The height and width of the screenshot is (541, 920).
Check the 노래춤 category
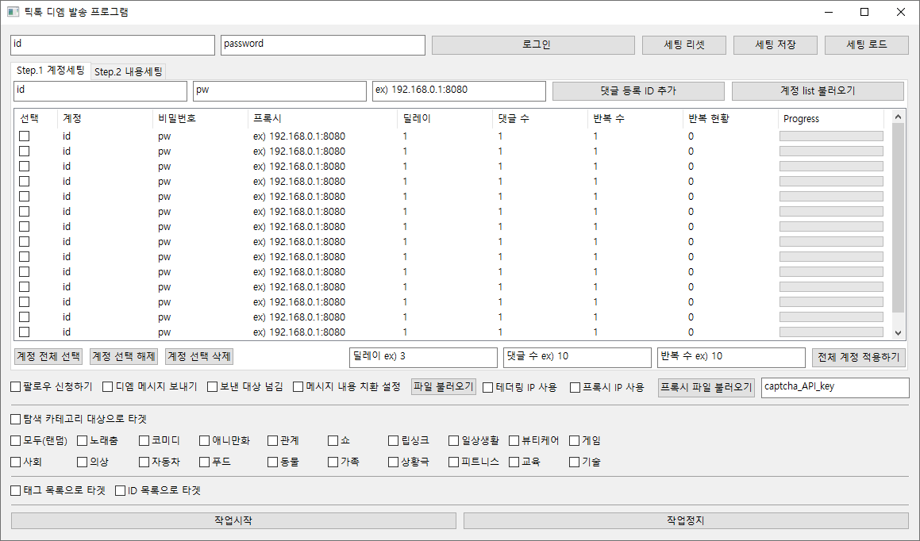pyautogui.click(x=82, y=441)
